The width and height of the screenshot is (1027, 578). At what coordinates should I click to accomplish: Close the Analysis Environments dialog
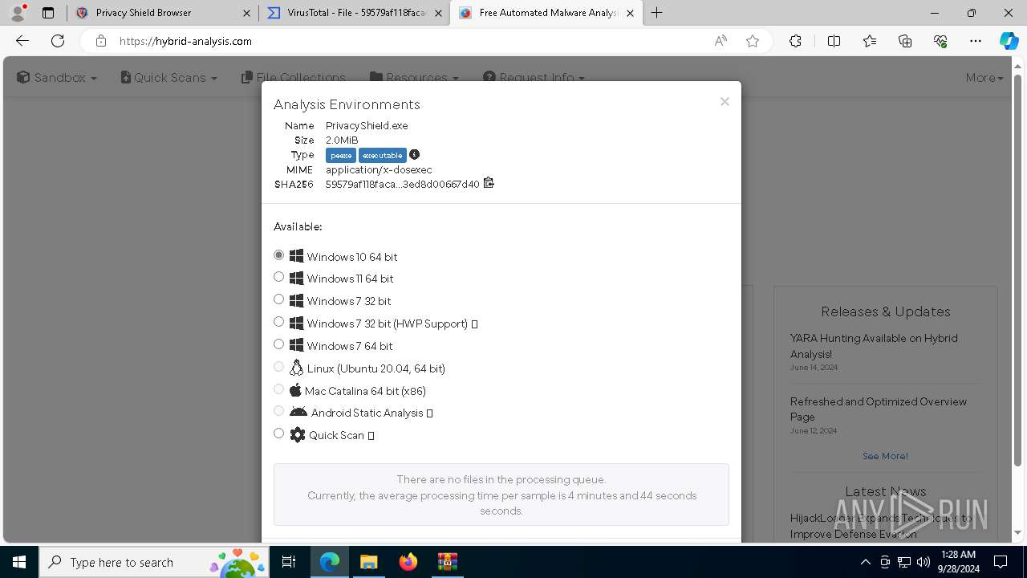tap(725, 101)
